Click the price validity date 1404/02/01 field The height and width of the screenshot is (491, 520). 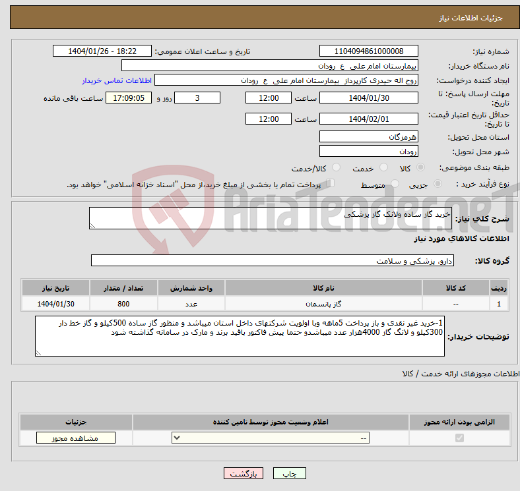(x=369, y=119)
